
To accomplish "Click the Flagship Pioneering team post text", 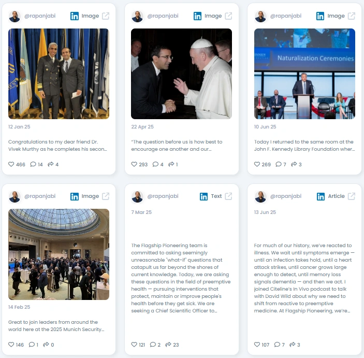I will (181, 278).
